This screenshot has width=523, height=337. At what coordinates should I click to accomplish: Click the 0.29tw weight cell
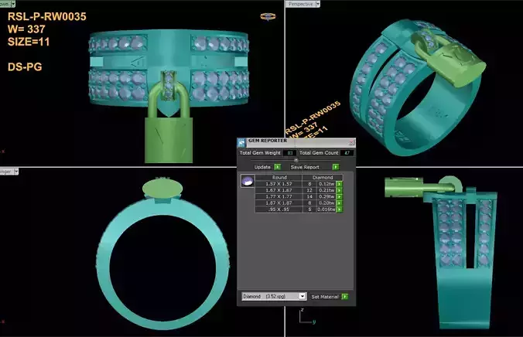[326, 196]
